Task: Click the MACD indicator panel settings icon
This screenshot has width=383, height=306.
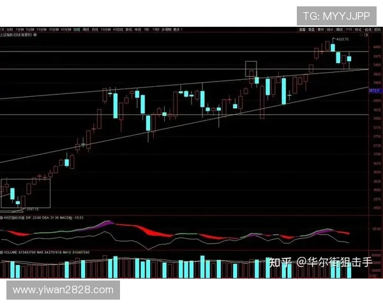Action: coord(3,217)
